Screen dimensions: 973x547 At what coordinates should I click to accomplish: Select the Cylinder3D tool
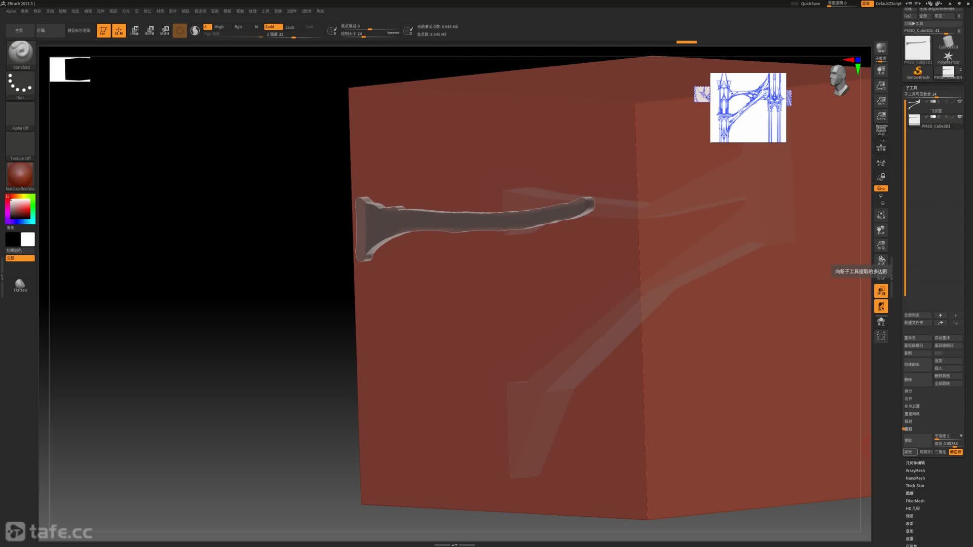pyautogui.click(x=948, y=43)
